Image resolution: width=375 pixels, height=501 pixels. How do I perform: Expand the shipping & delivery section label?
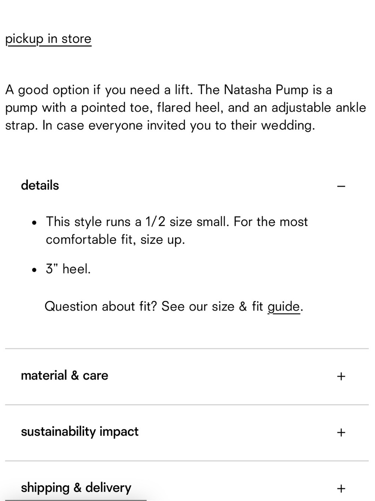76,488
